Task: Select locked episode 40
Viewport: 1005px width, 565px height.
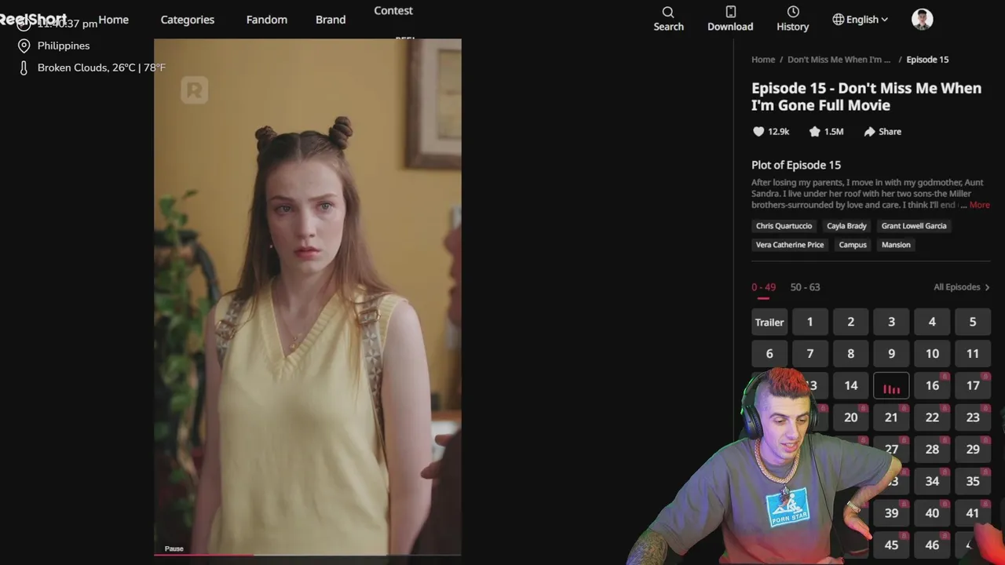Action: pos(932,513)
